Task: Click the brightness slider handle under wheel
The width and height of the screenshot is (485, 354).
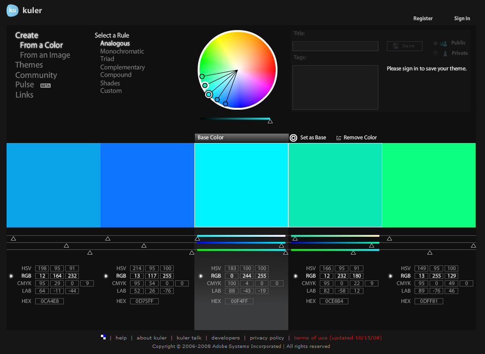Action: (270, 121)
